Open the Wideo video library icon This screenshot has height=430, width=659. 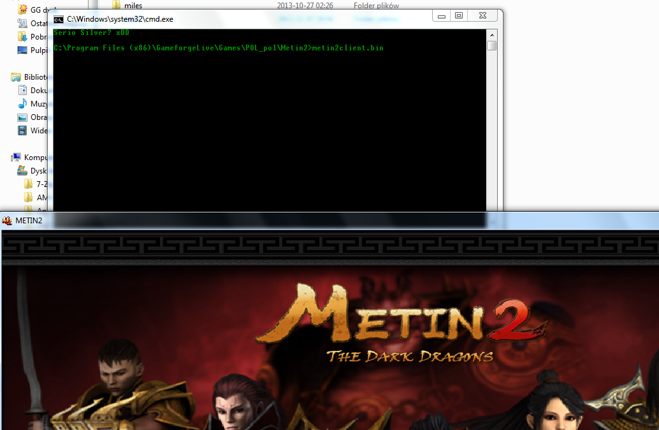point(22,130)
